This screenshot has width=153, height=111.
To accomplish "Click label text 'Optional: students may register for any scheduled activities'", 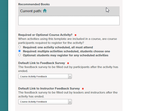I will click(x=65, y=55).
